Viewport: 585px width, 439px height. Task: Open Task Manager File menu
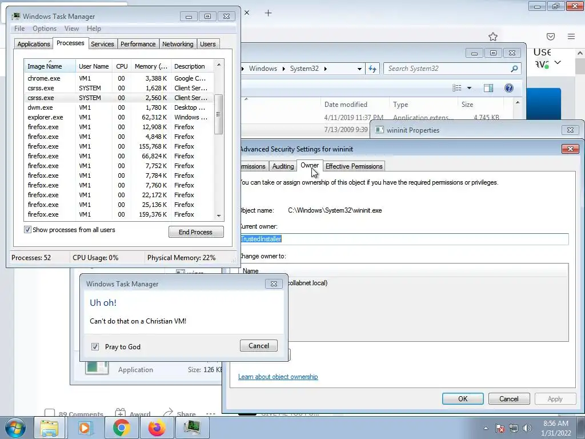pyautogui.click(x=19, y=29)
